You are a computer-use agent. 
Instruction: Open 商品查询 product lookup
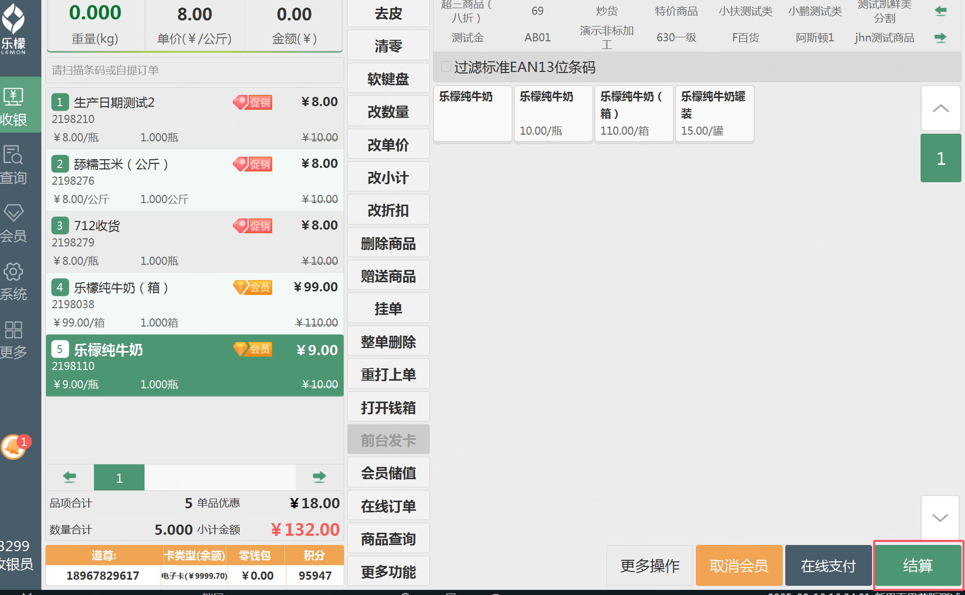pos(389,539)
